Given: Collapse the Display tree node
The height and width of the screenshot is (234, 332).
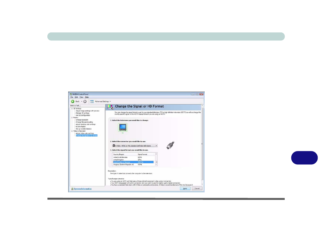Looking at the screenshot, I should pos(72,117).
